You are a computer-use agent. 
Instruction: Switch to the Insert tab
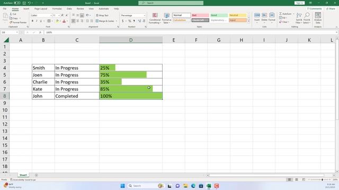click(x=26, y=8)
